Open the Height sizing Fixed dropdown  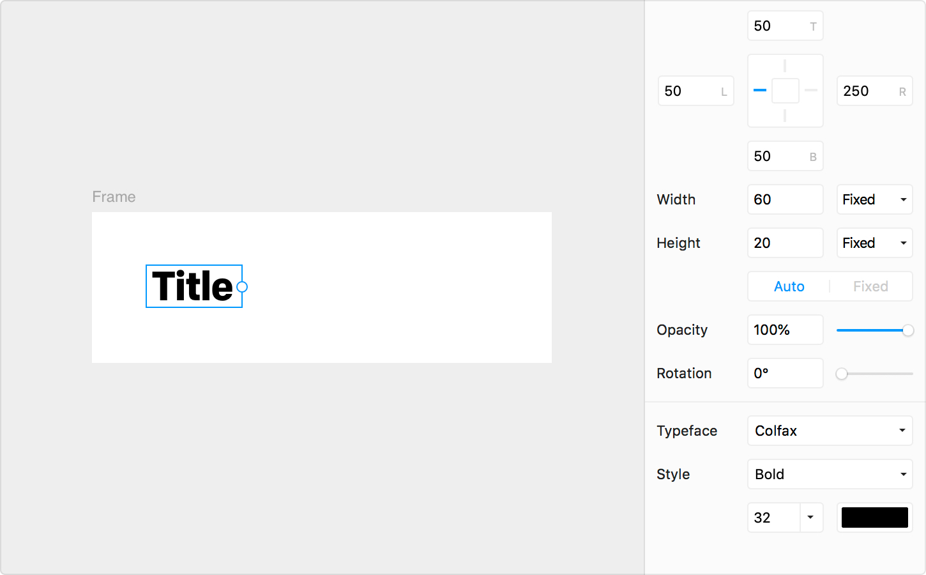pyautogui.click(x=874, y=243)
